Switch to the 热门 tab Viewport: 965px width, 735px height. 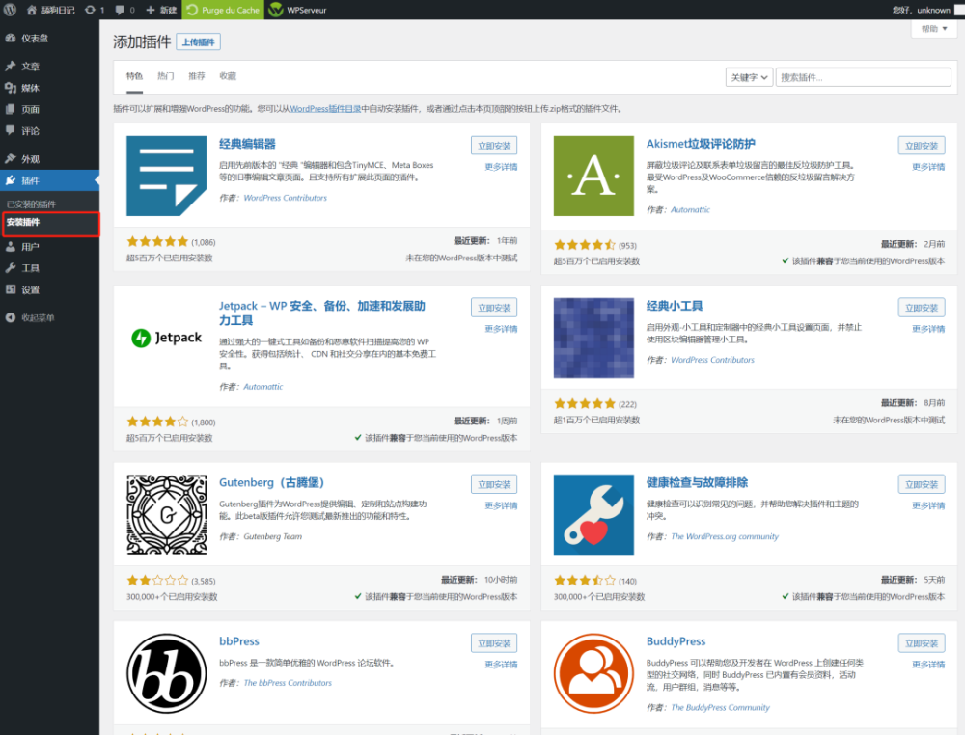(x=166, y=76)
